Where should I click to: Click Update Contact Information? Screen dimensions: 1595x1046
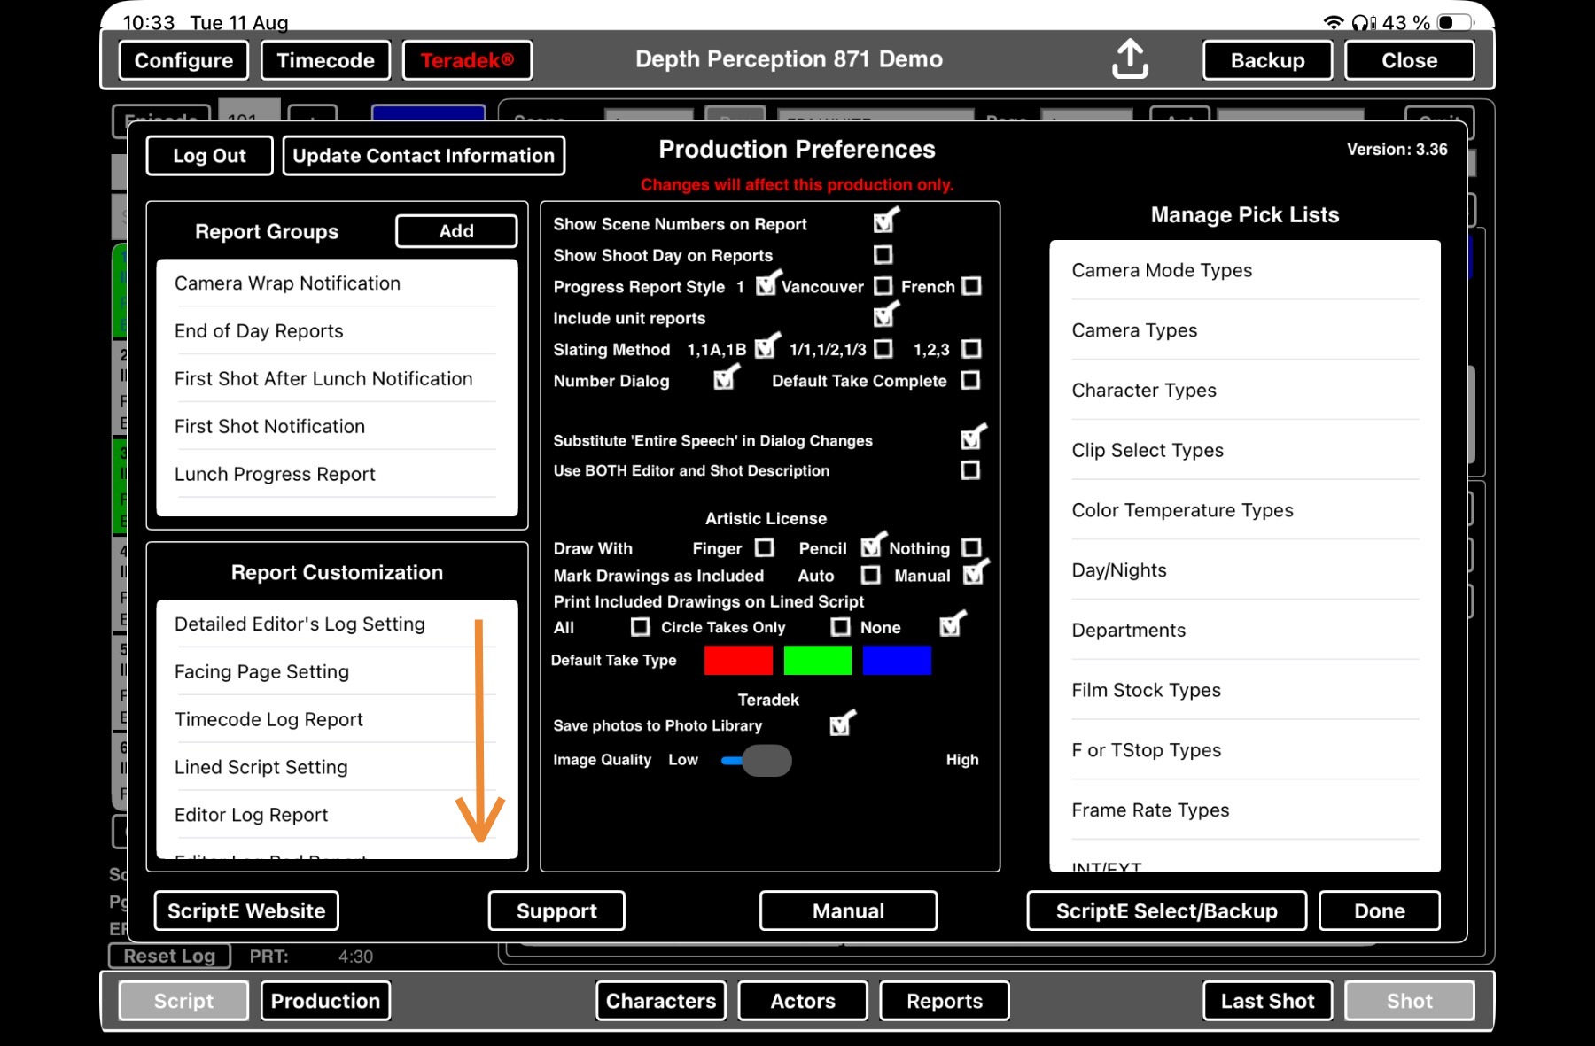coord(424,156)
